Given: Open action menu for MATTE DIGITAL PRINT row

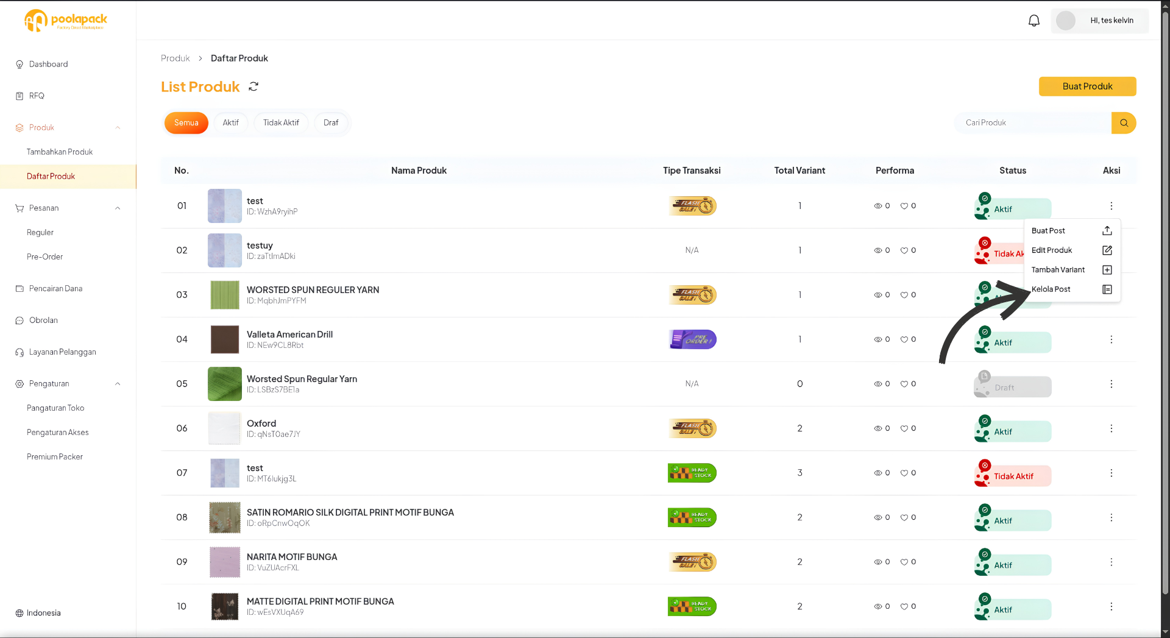Looking at the screenshot, I should point(1111,606).
